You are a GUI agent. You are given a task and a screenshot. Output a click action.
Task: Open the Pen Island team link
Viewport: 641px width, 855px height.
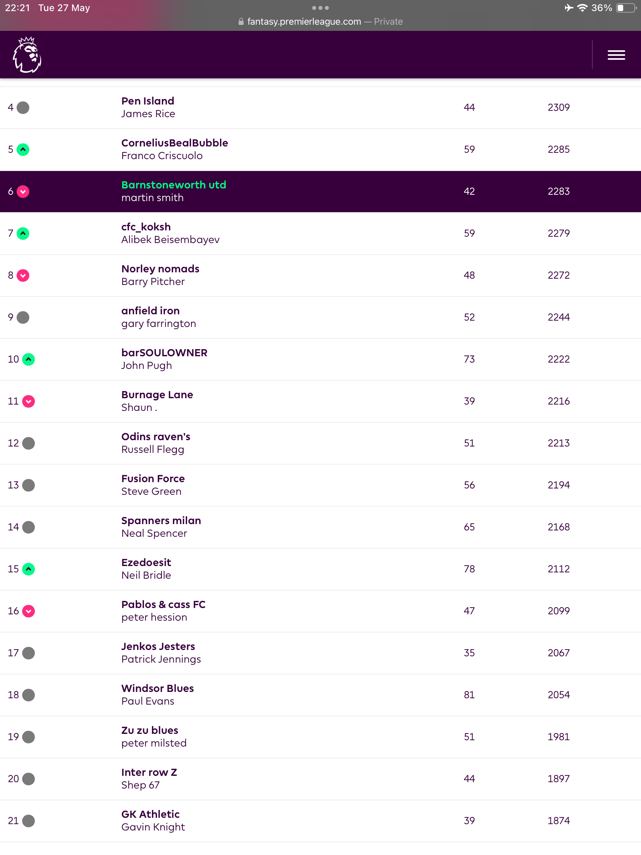[148, 101]
